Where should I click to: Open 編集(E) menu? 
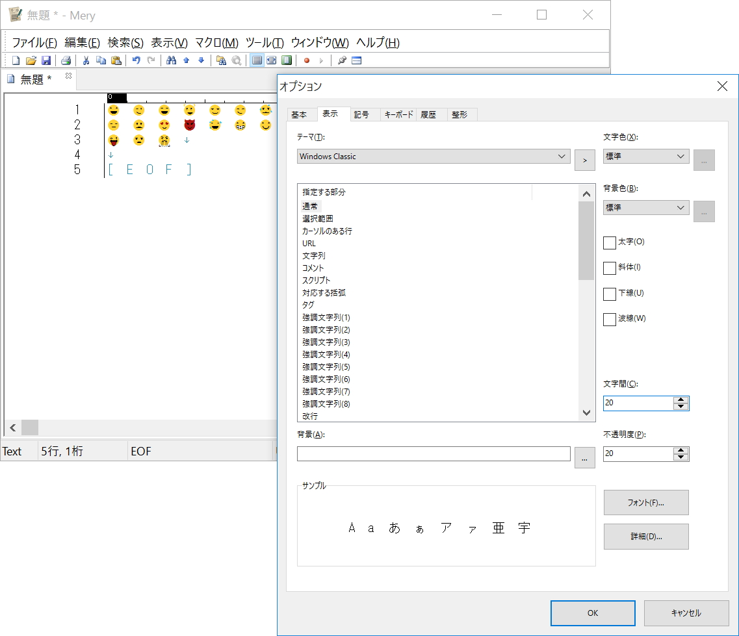point(83,43)
